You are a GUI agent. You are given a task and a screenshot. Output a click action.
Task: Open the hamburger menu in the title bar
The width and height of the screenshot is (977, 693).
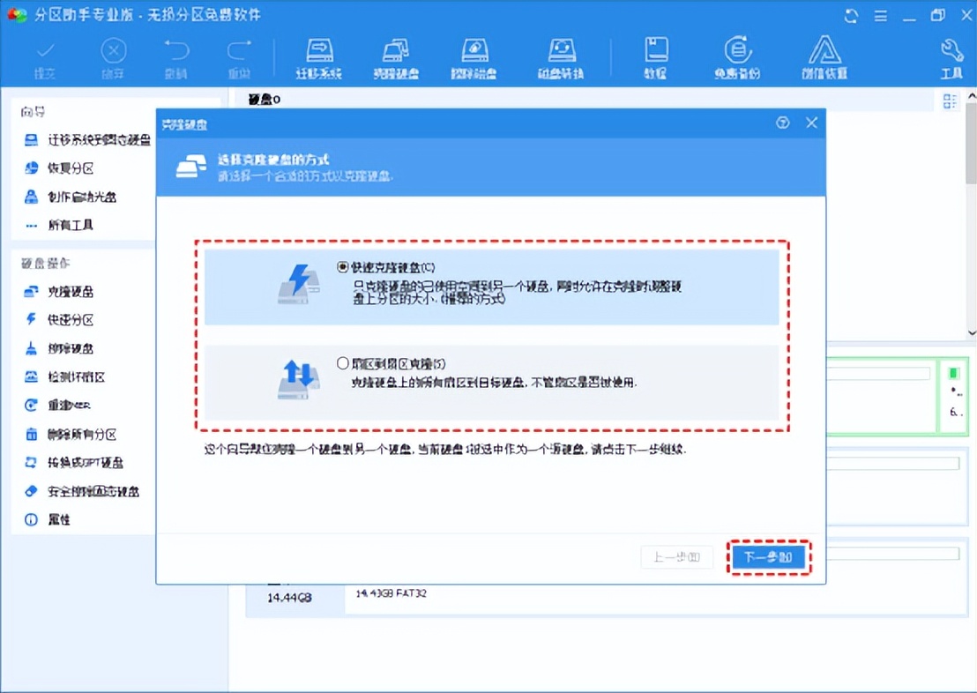pos(880,15)
